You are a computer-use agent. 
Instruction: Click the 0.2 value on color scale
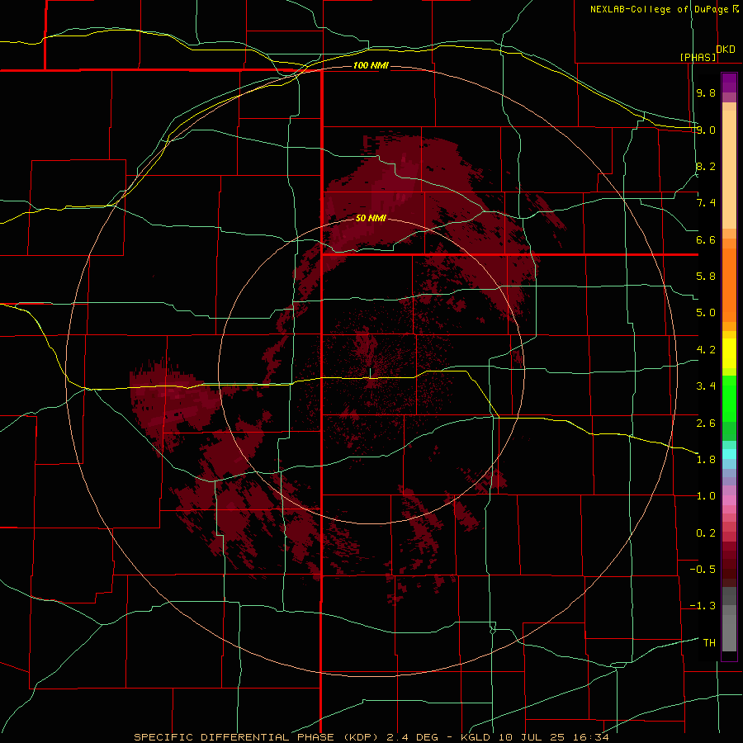tap(706, 533)
